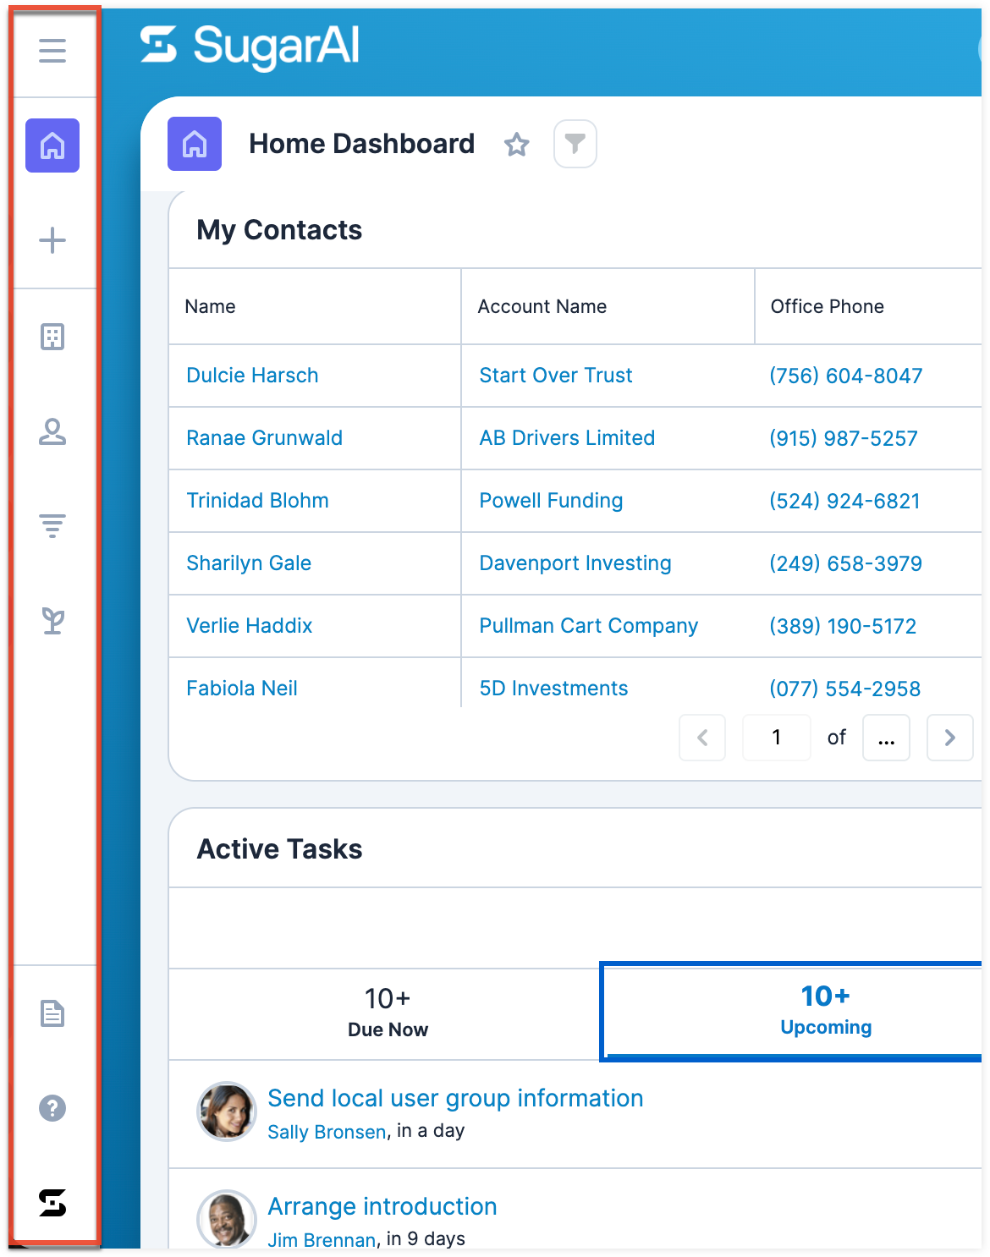Click the purple Home Dashboard icon
The width and height of the screenshot is (990, 1257).
195,144
